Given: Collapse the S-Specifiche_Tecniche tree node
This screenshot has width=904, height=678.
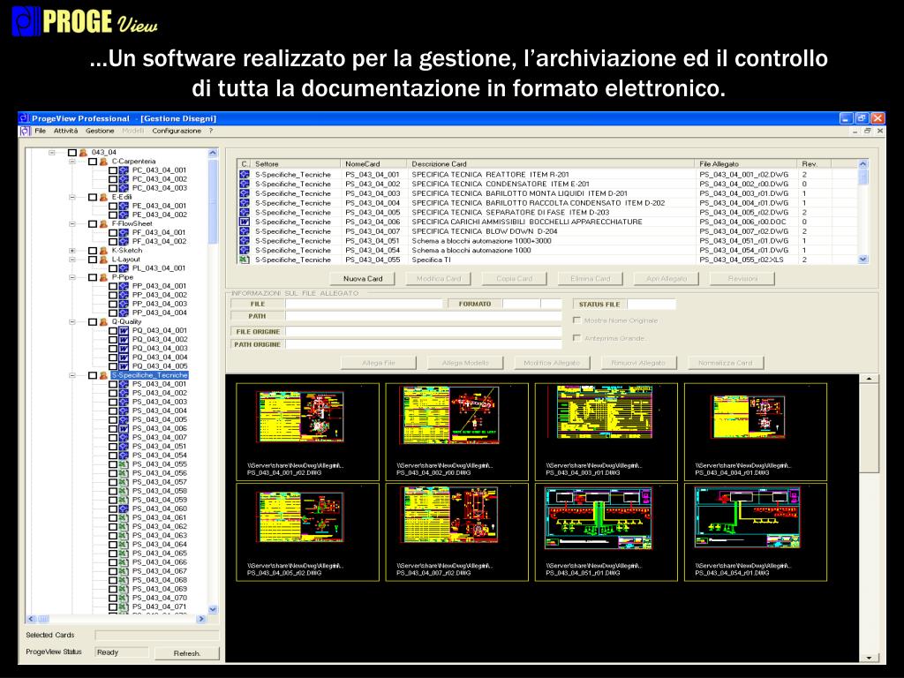Looking at the screenshot, I should (x=72, y=375).
